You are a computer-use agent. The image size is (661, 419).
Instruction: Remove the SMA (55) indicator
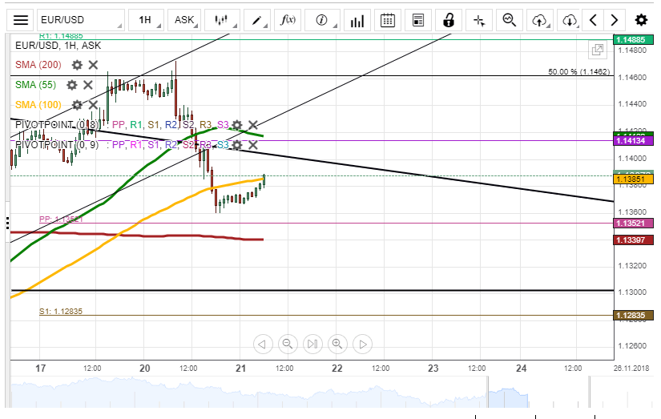[87, 85]
